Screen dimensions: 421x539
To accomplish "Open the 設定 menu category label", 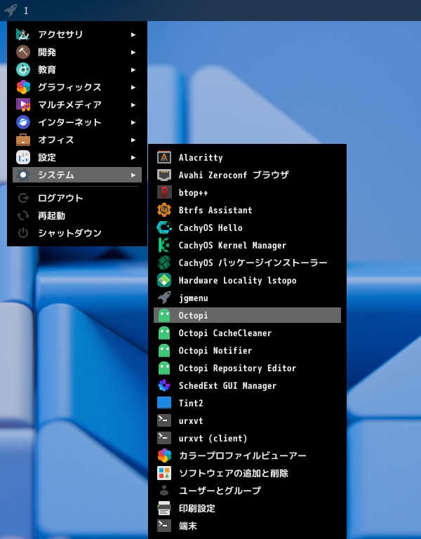I will (47, 157).
